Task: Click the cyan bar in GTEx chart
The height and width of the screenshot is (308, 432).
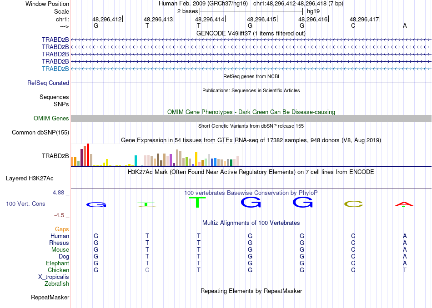Action: (x=136, y=160)
